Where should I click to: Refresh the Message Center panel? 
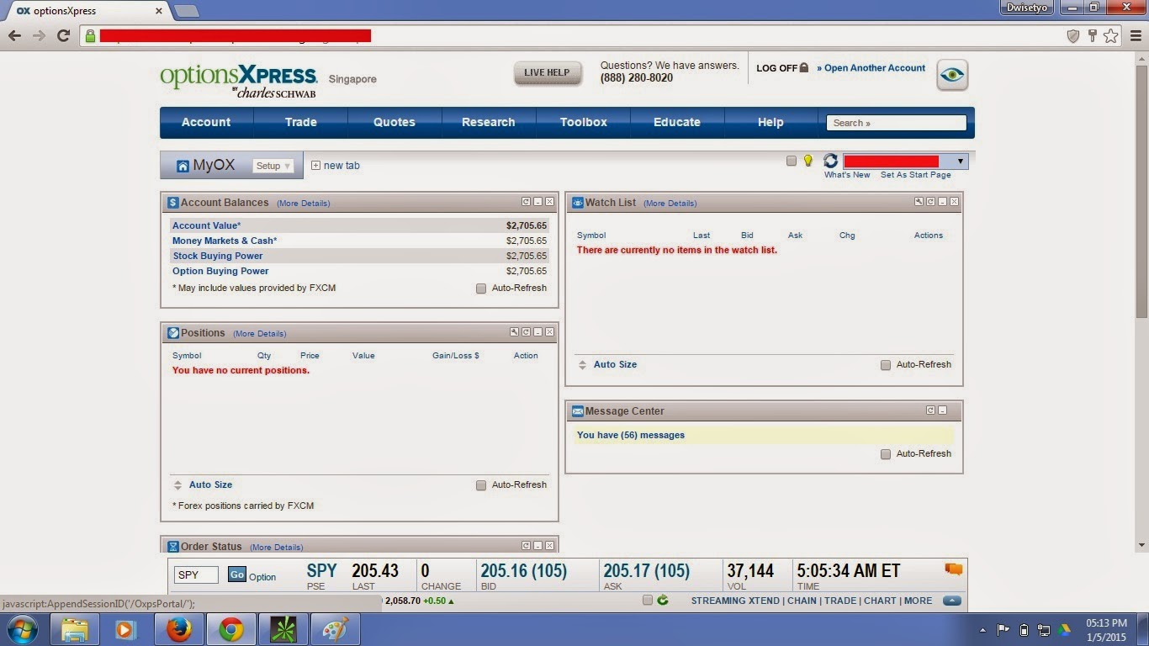[x=930, y=410]
